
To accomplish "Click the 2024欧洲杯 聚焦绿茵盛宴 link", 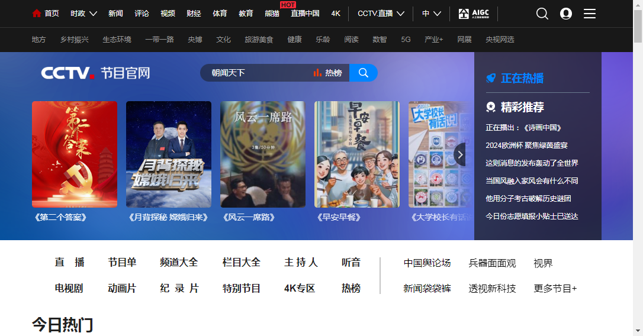I will click(526, 146).
